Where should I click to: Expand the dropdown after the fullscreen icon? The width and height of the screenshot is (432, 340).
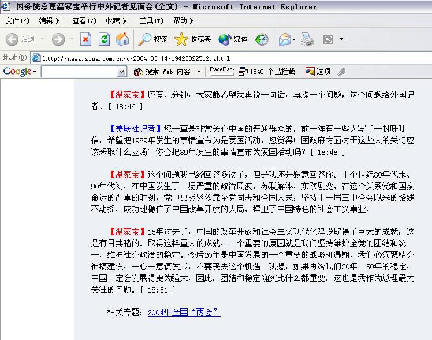[x=341, y=39]
